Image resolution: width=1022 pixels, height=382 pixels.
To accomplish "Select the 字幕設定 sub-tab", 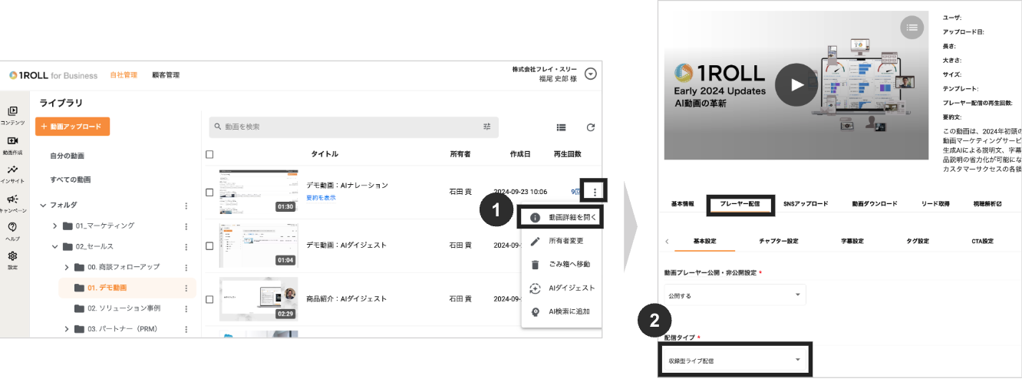I will [852, 241].
